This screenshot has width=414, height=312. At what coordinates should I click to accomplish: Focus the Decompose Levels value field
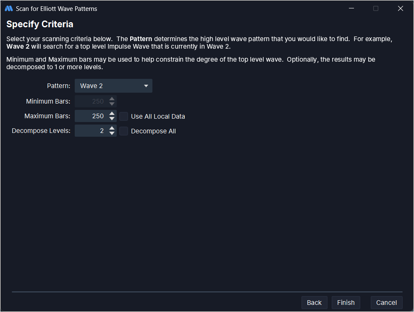[x=91, y=131]
